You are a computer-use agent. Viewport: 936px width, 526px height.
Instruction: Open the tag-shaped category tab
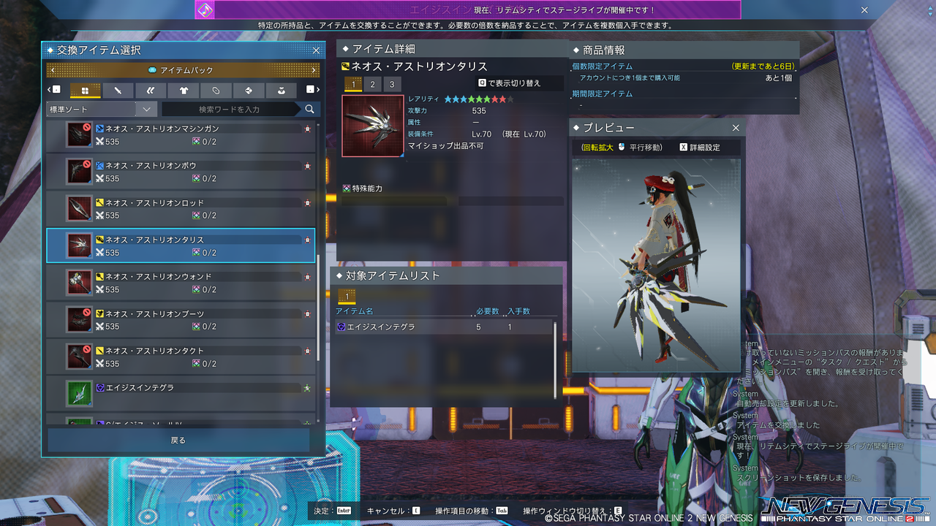coord(216,91)
